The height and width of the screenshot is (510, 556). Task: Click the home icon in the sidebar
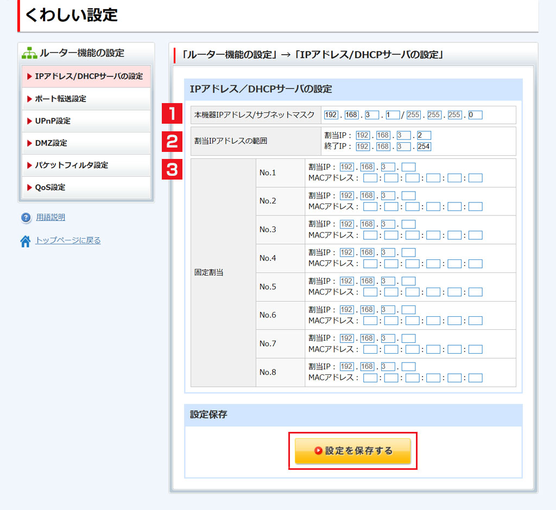26,241
